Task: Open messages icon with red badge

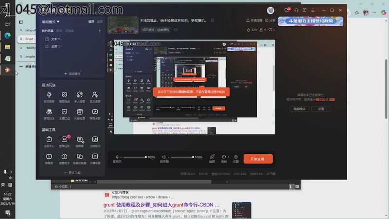Action: tap(287, 10)
